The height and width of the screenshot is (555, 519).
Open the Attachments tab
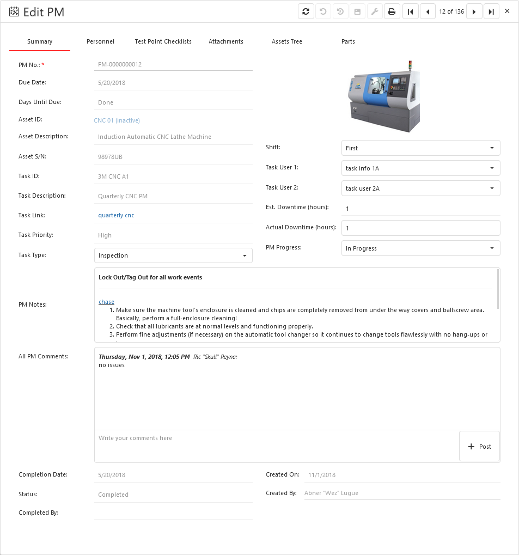[x=225, y=41]
